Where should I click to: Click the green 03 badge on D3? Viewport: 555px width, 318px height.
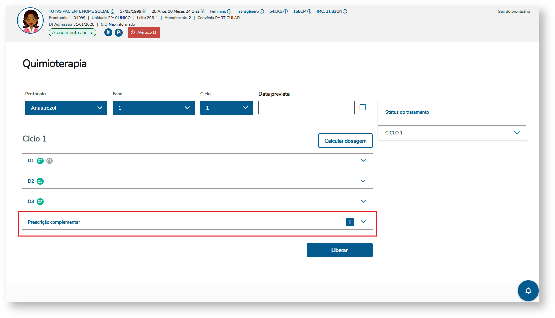[40, 202]
